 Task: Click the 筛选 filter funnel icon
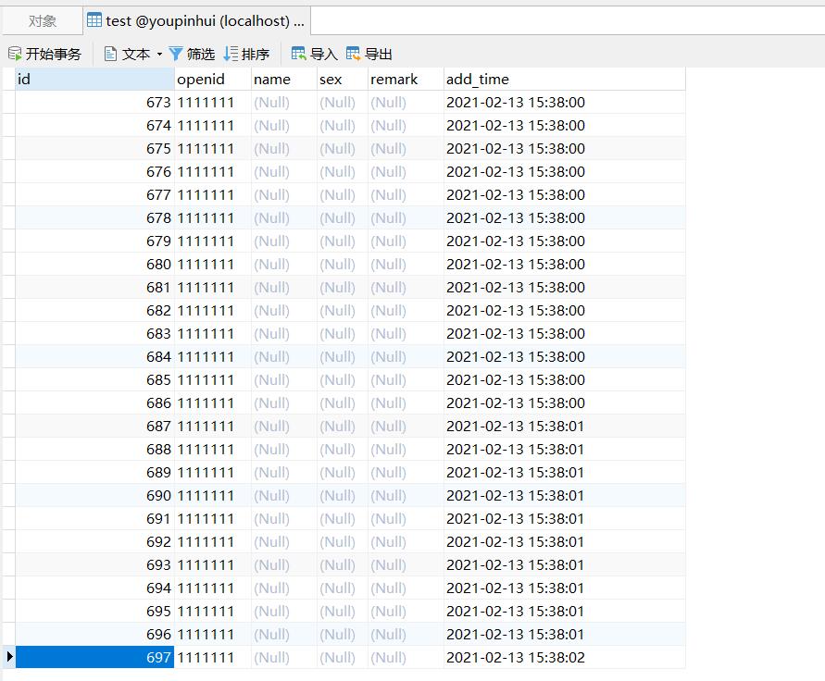[x=176, y=54]
